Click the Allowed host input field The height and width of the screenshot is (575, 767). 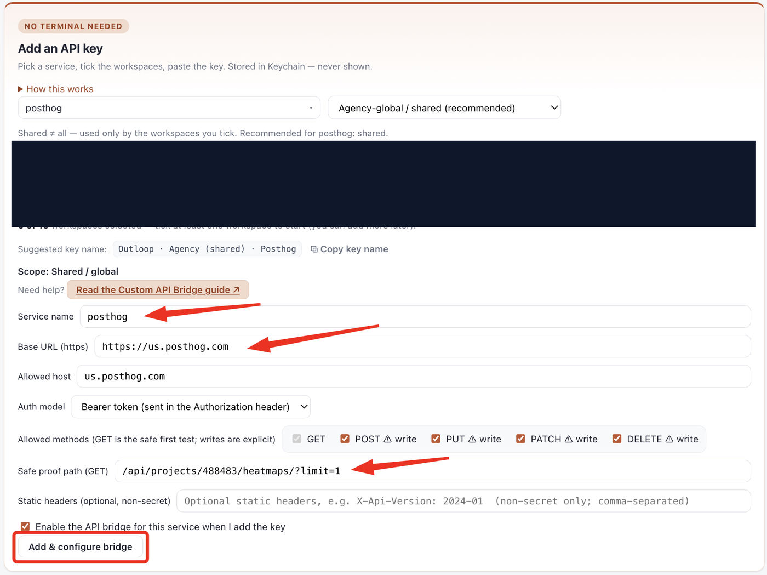pos(414,377)
